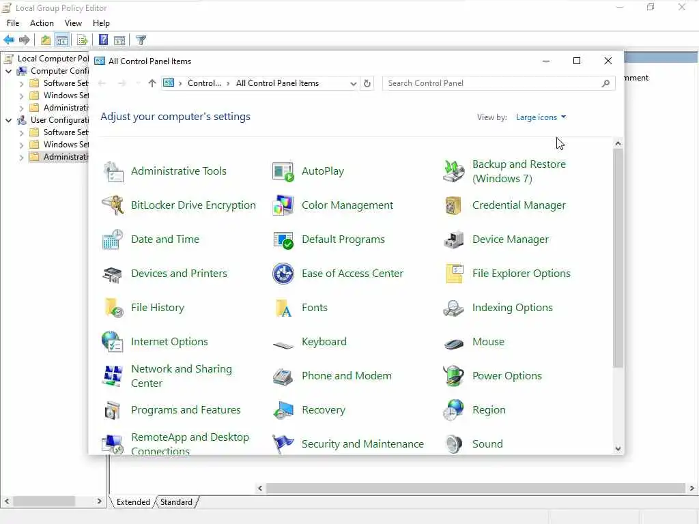
Task: Click the Control Panel vertical scrollbar thumb
Action: (618, 259)
